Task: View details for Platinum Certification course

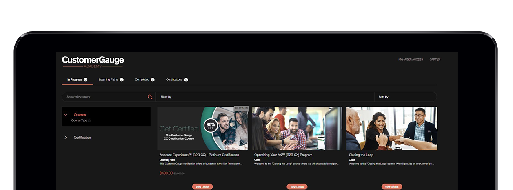Action: (202, 187)
